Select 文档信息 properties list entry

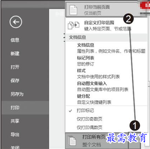pos(111,48)
